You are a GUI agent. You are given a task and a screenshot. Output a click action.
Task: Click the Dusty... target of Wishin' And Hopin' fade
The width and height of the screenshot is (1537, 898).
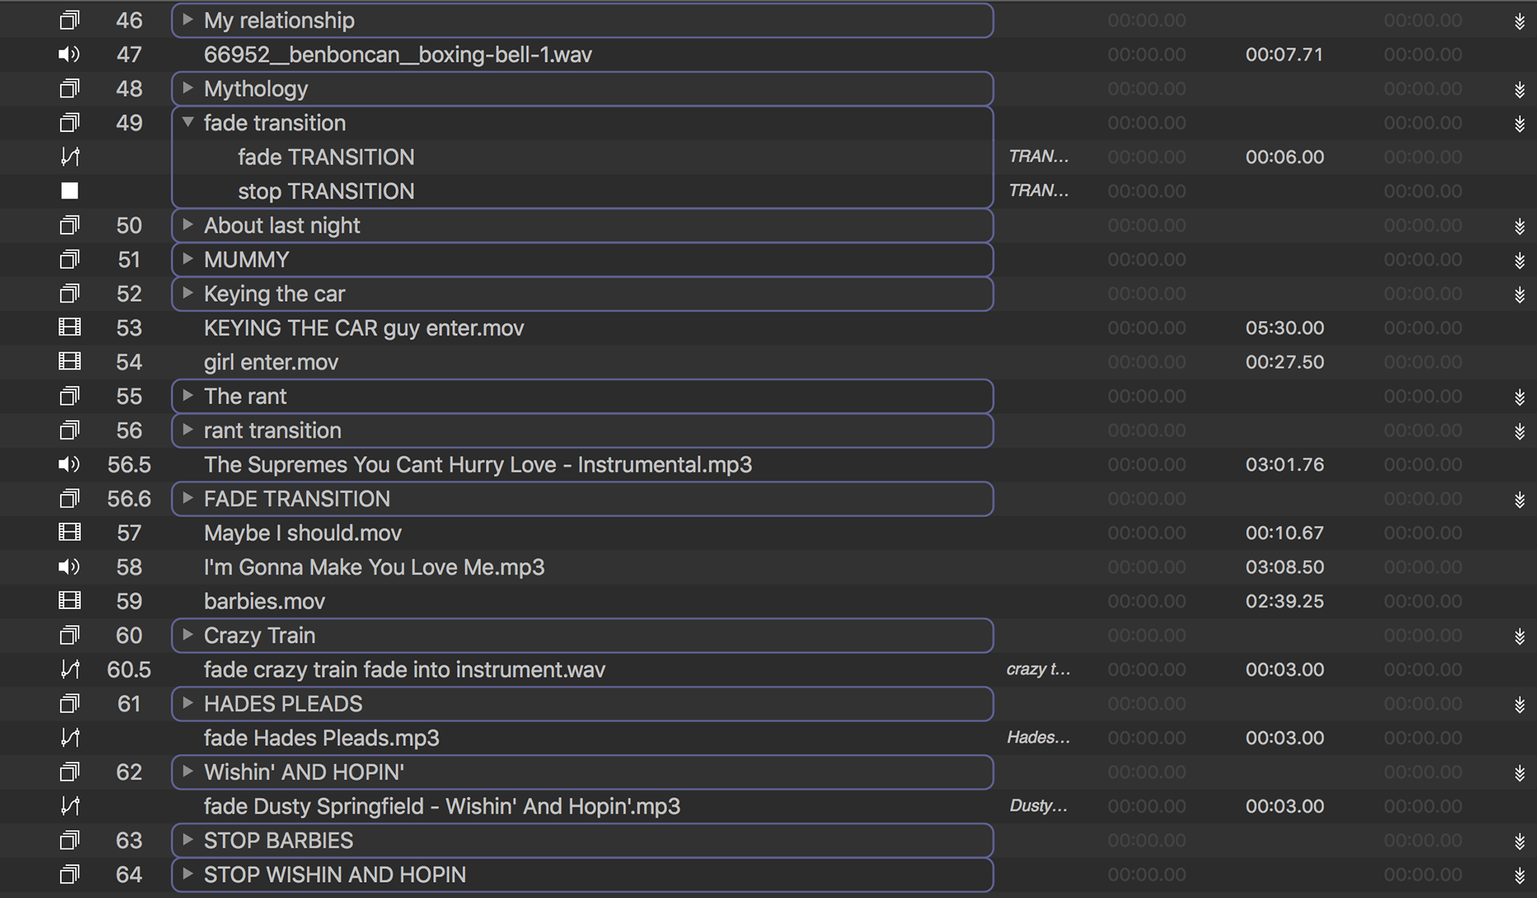pyautogui.click(x=1037, y=806)
